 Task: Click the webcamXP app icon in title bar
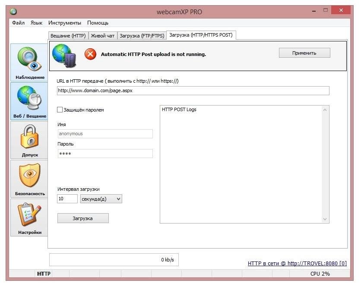13,11
